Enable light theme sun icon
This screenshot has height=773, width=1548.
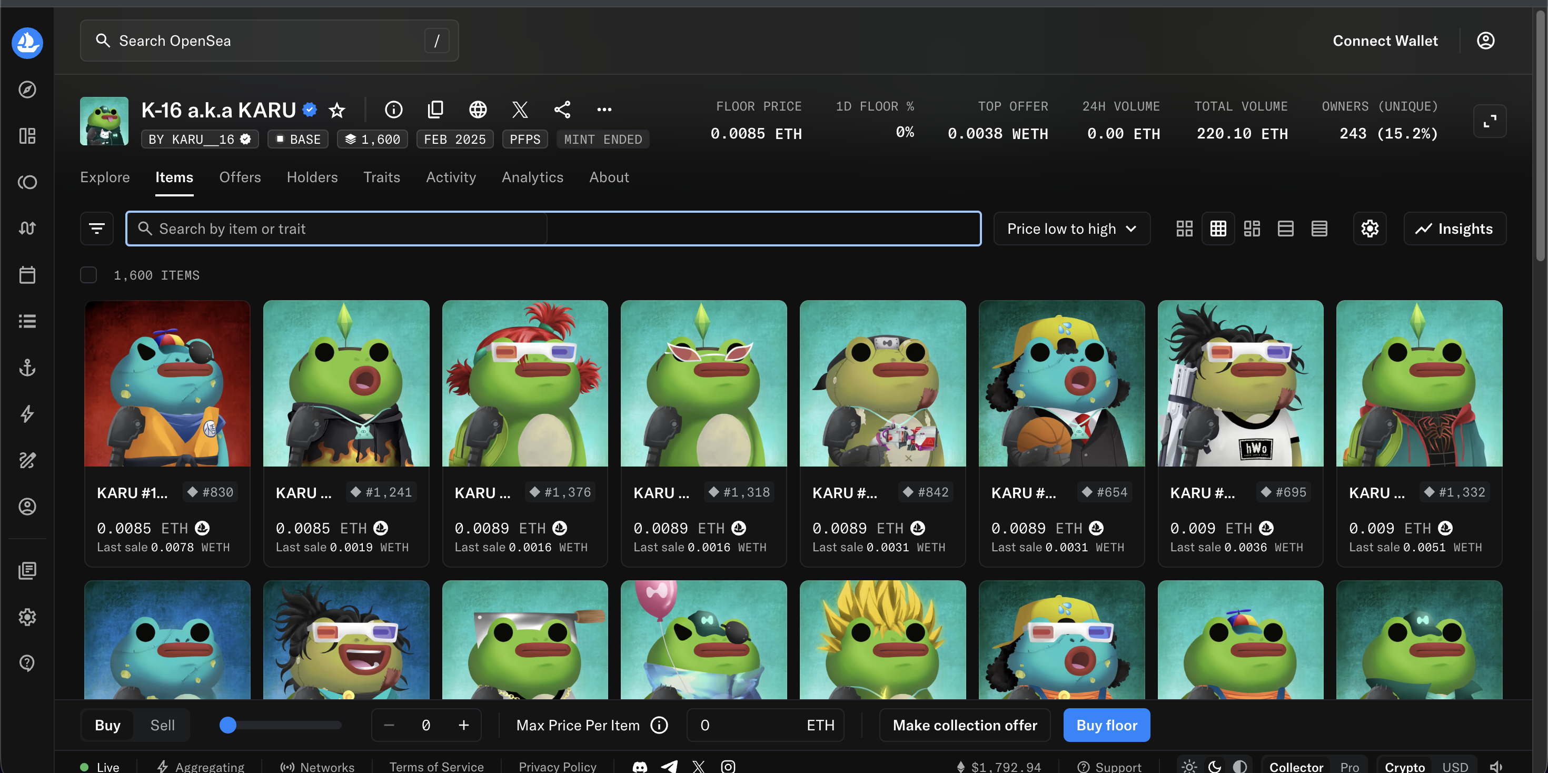tap(1189, 766)
